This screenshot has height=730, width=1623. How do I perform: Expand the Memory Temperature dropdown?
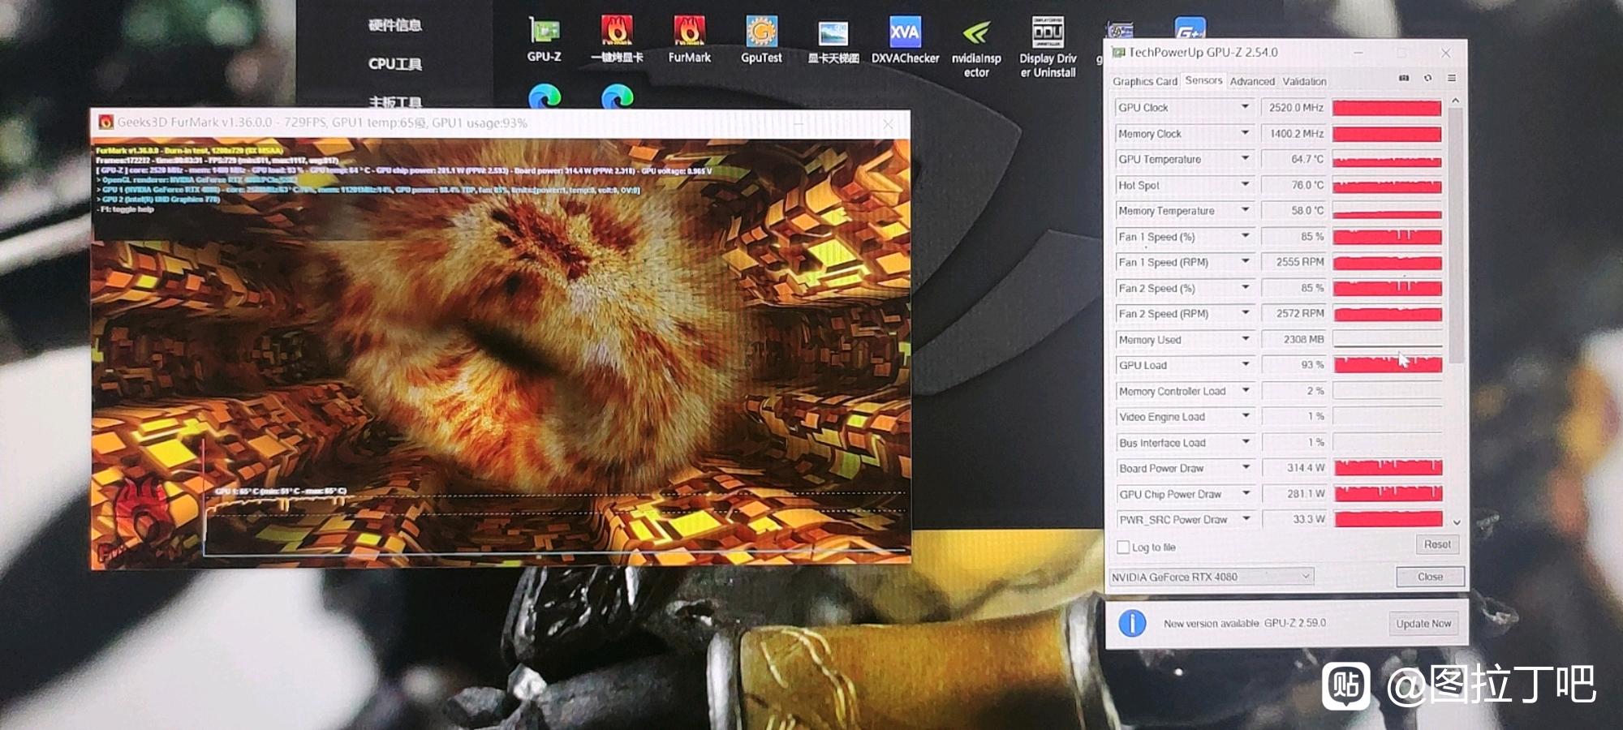pos(1245,210)
